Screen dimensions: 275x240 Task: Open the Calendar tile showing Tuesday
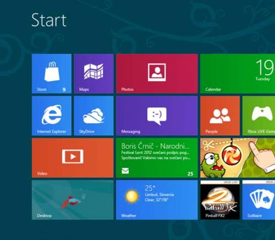(x=238, y=74)
